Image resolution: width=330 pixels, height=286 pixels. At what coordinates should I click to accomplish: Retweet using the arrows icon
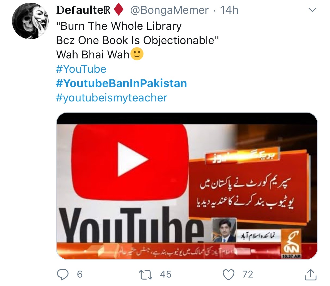pos(146,275)
